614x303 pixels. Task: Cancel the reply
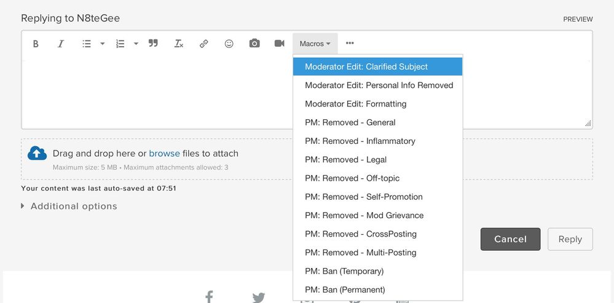tap(510, 239)
